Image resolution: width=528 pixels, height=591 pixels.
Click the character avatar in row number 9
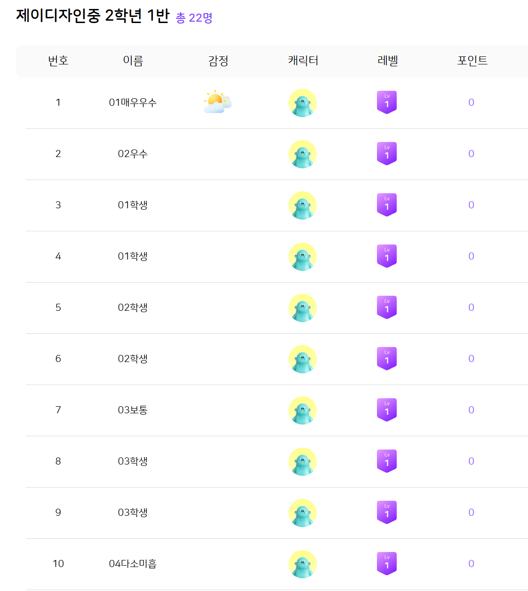tap(302, 513)
